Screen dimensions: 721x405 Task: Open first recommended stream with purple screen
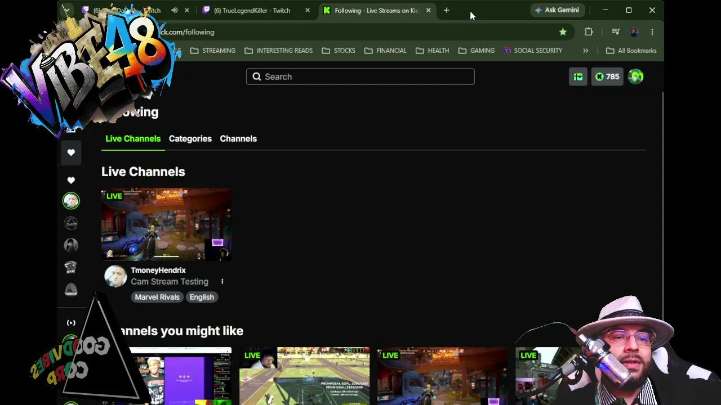180,376
